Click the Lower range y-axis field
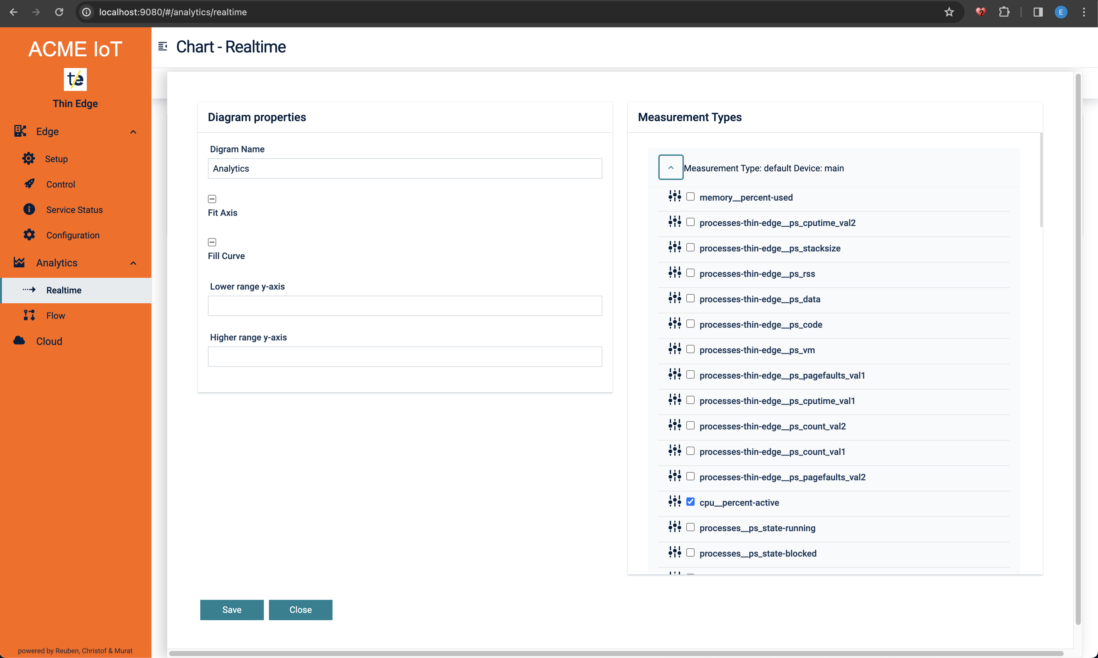Viewport: 1098px width, 658px height. click(404, 305)
